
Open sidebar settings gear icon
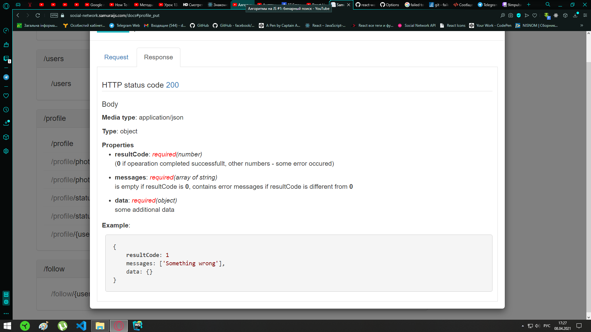[6, 151]
